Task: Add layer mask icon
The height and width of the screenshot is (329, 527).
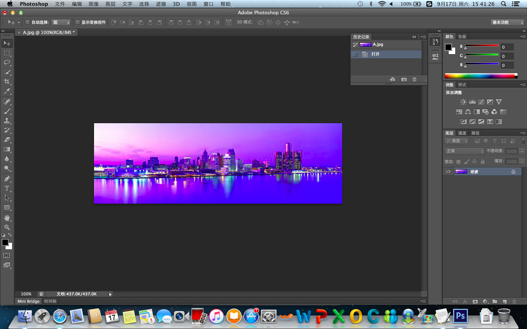Action: pyautogui.click(x=475, y=302)
